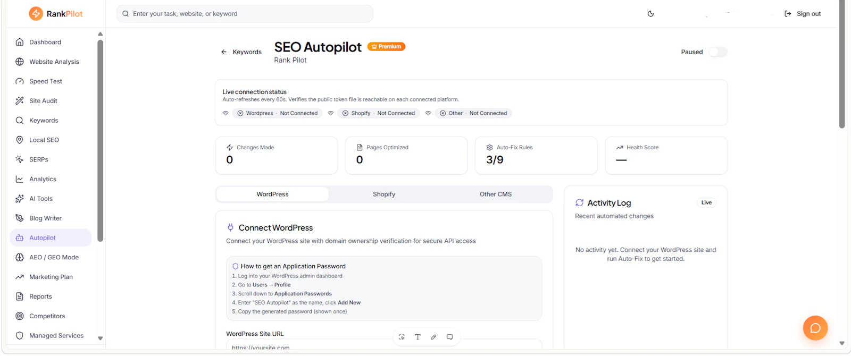Click the Marketing Plan trend icon
Image resolution: width=851 pixels, height=356 pixels.
tap(20, 277)
